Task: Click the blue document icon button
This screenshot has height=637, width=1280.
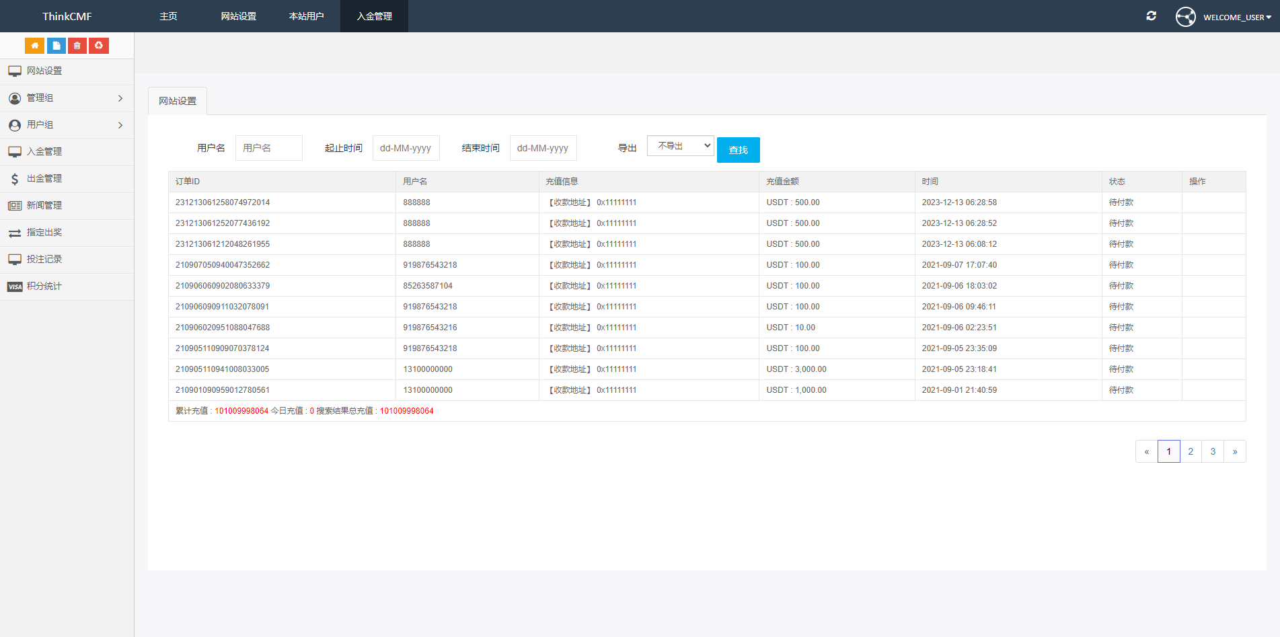Action: [x=57, y=46]
